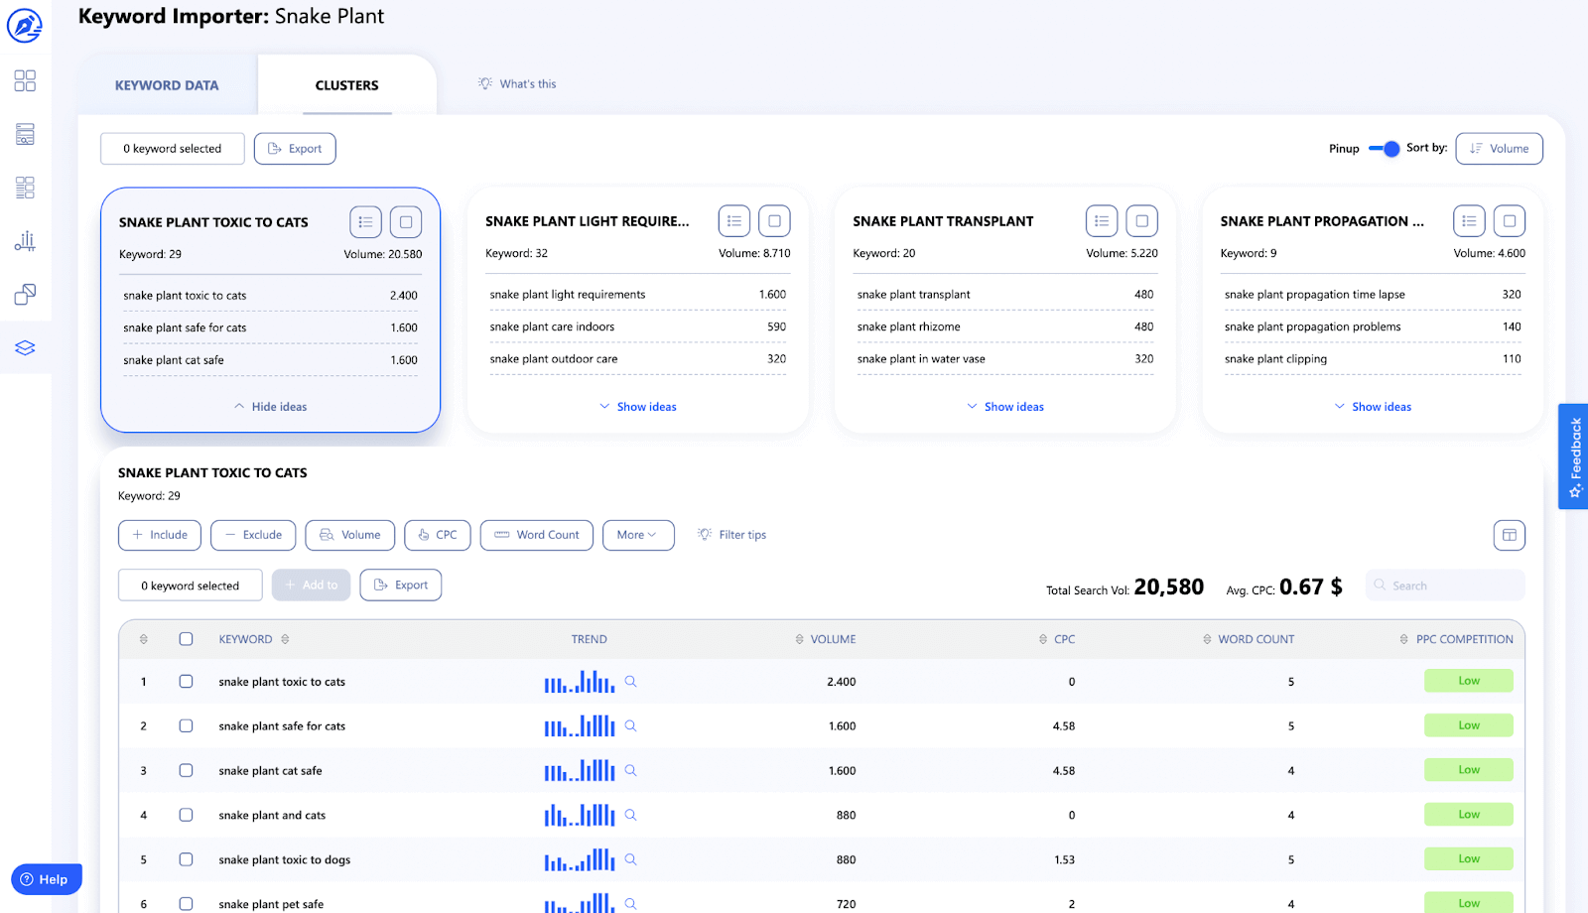Select the clustering layers icon in the sidebar
The height and width of the screenshot is (913, 1588).
pos(24,347)
